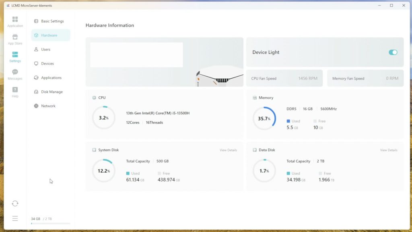Open the App Store section
This screenshot has height=232, width=412.
pos(15,39)
